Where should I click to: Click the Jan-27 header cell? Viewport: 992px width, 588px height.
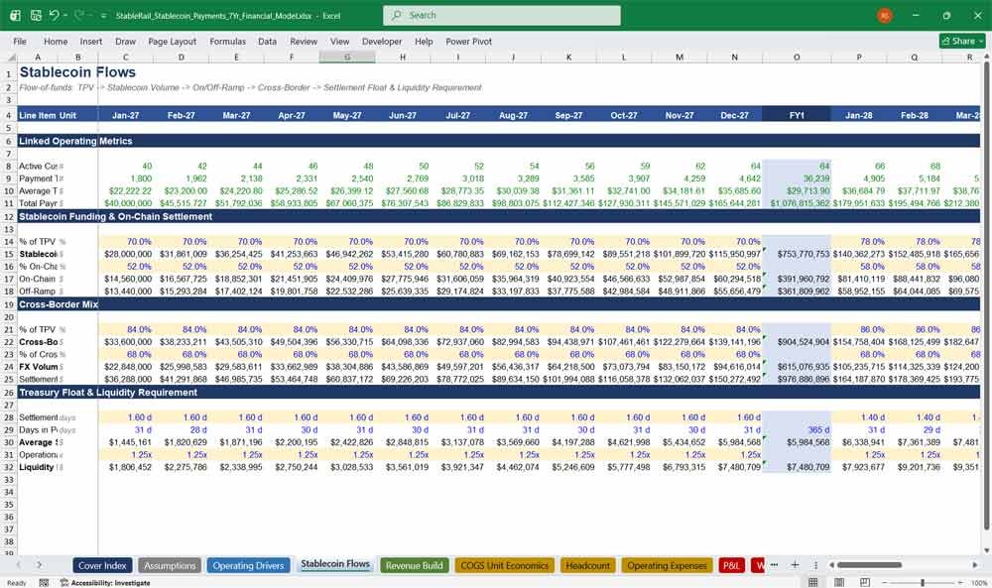tap(125, 115)
